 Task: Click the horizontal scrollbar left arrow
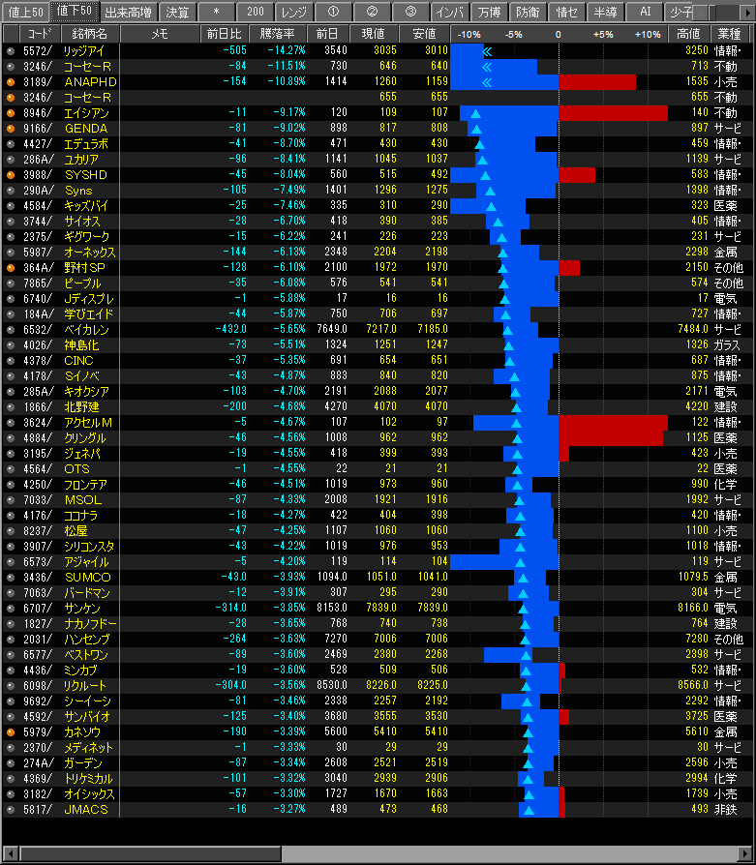coord(10,853)
